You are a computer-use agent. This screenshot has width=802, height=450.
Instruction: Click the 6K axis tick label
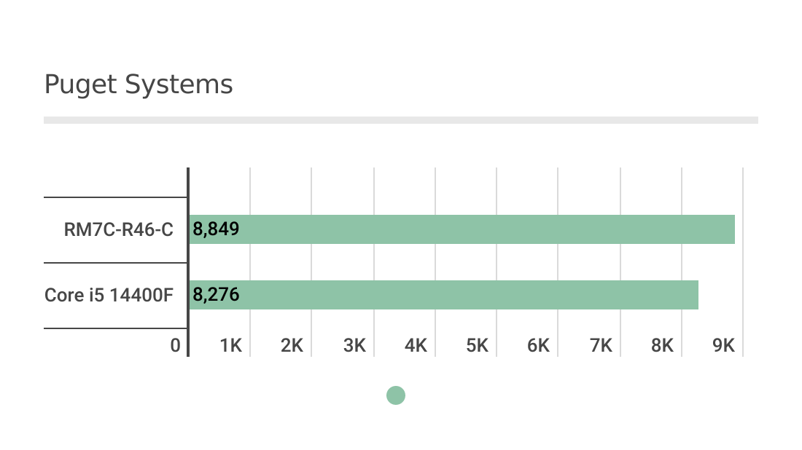[539, 346]
